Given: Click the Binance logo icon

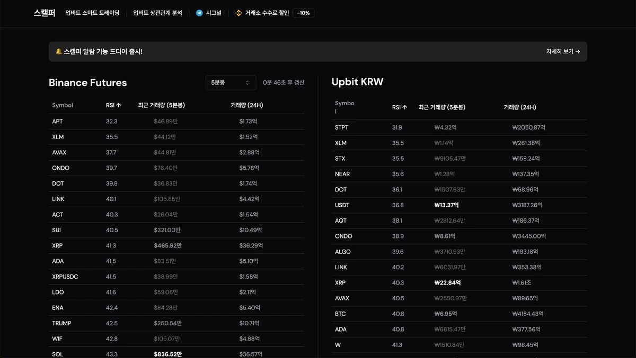Looking at the screenshot, I should pyautogui.click(x=238, y=13).
